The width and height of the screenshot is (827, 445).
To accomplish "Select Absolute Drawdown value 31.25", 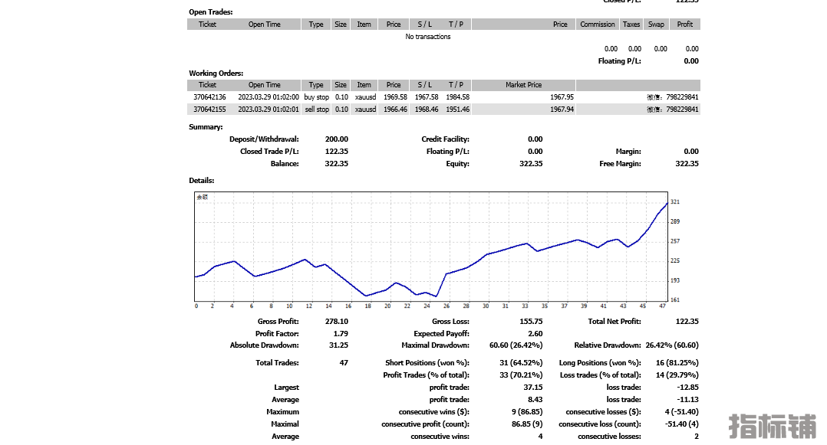I will [338, 345].
